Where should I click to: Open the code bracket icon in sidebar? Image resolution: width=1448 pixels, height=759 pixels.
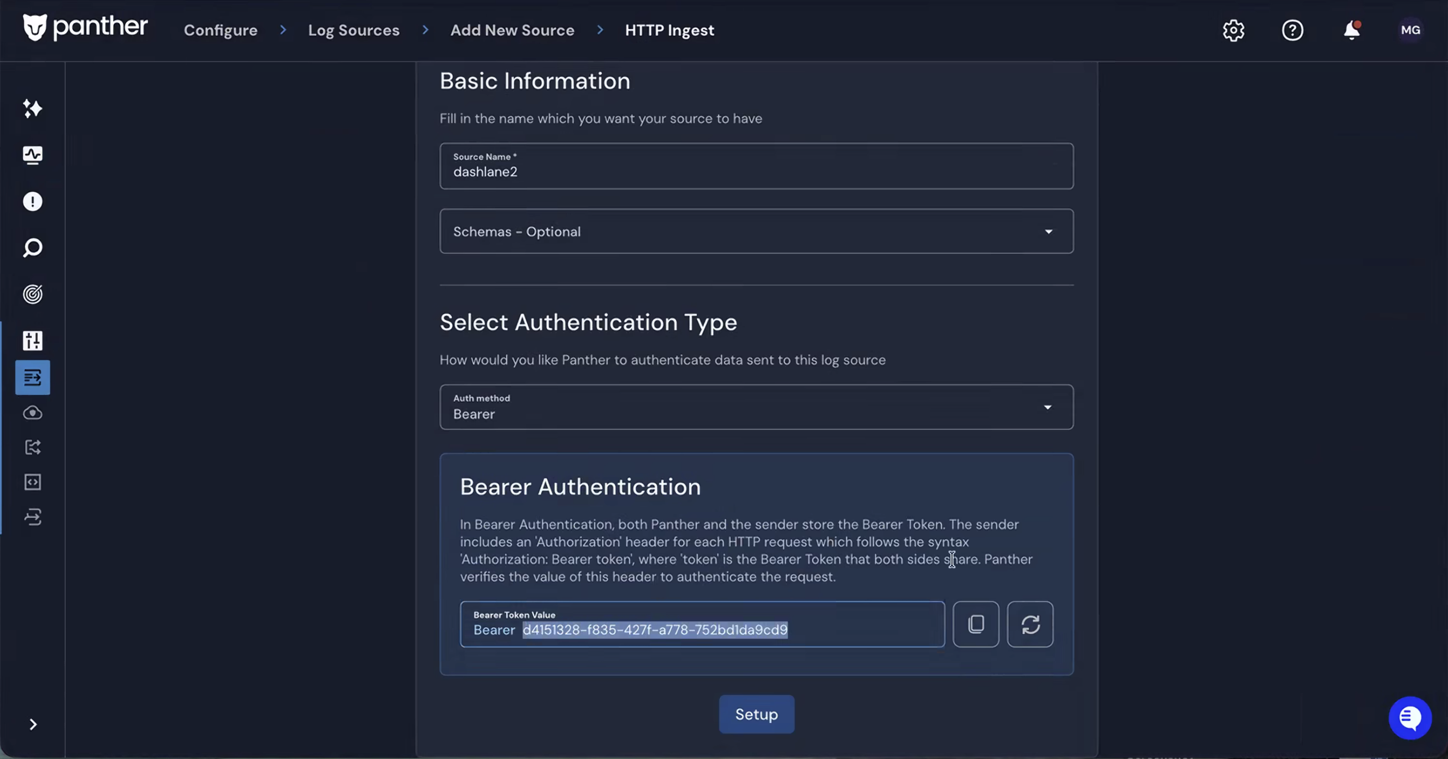pyautogui.click(x=33, y=482)
